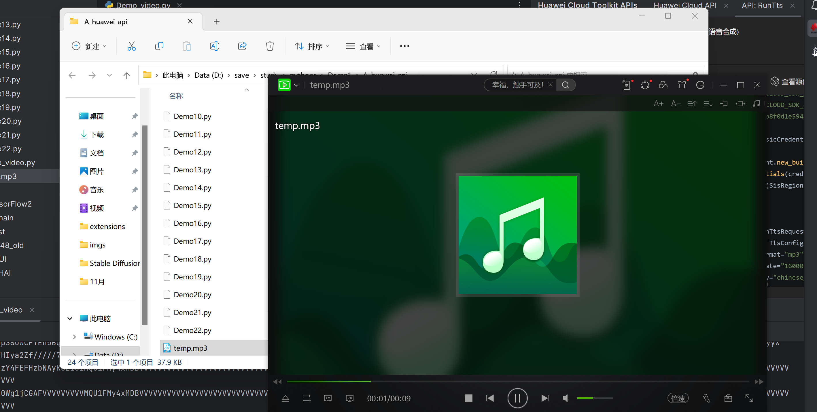The height and width of the screenshot is (412, 817).
Task: Sort files by the 名称 column header
Action: [x=176, y=96]
